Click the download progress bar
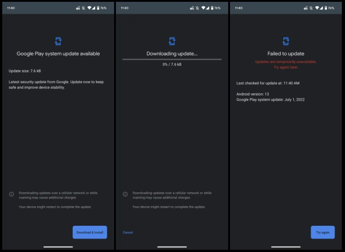Viewport: 345px width, 252px height. pos(172,59)
